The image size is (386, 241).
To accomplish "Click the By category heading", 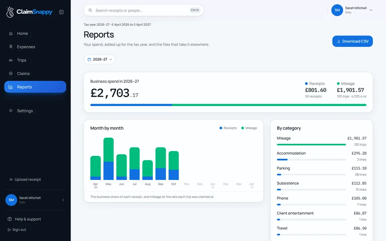I will (x=289, y=128).
